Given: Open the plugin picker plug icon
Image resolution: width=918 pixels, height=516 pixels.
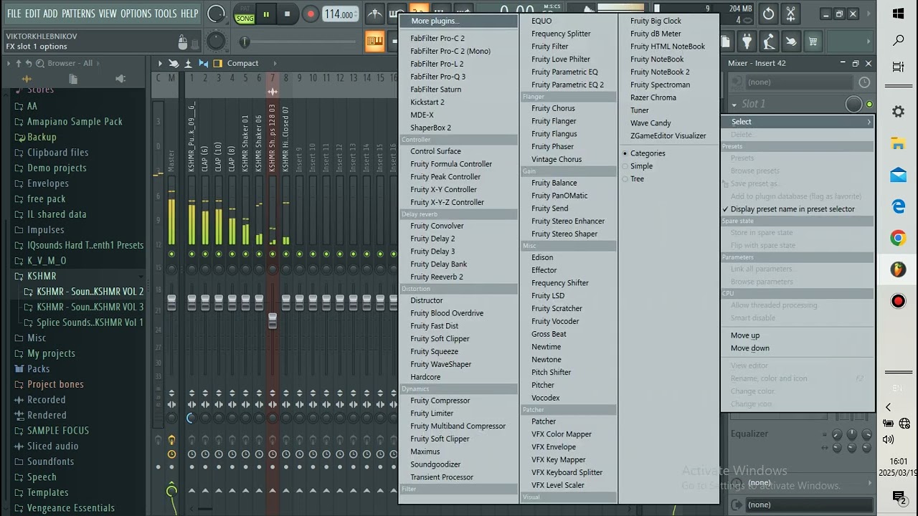Looking at the screenshot, I should pos(747,42).
